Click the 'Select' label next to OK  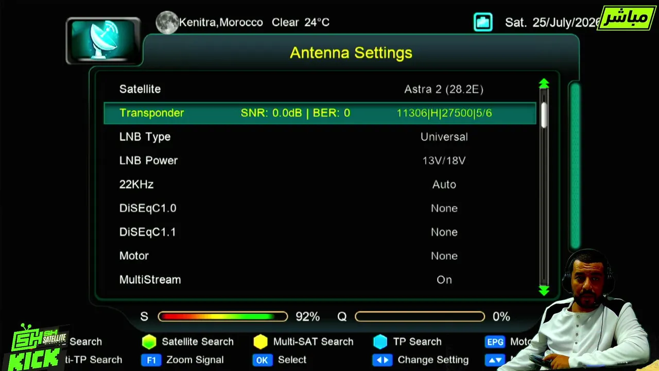[x=292, y=360]
